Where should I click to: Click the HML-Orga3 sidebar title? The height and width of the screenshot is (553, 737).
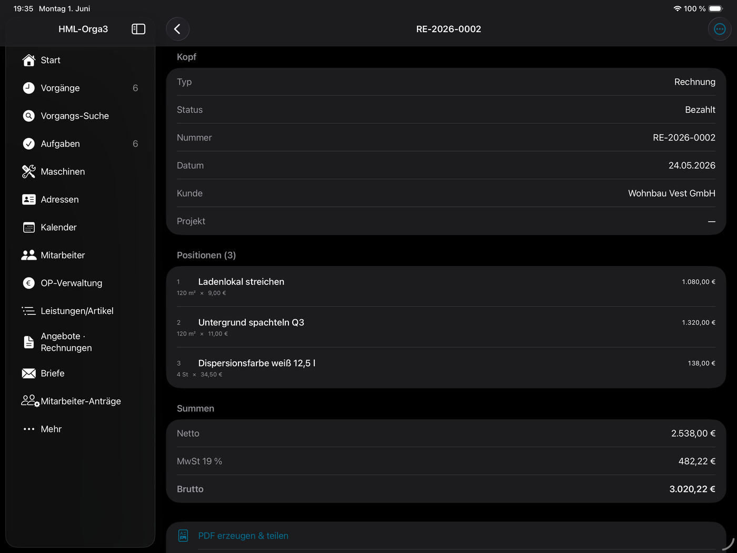click(83, 29)
